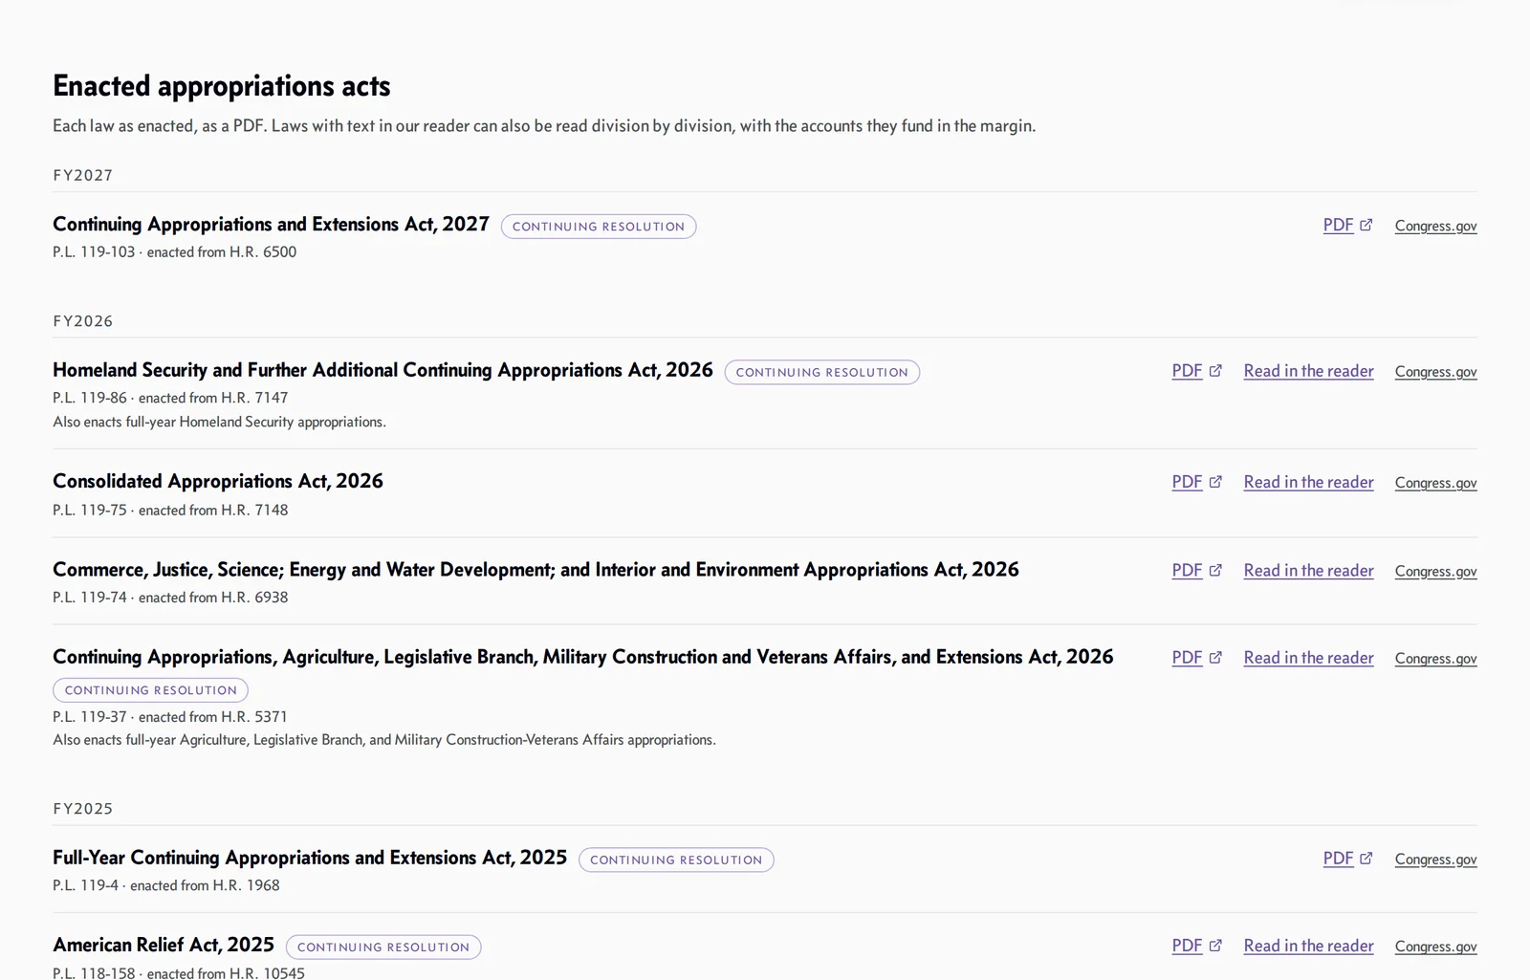Click the title 'Consolidated Appropriations Act, 2026'
The image size is (1530, 980).
coord(218,481)
